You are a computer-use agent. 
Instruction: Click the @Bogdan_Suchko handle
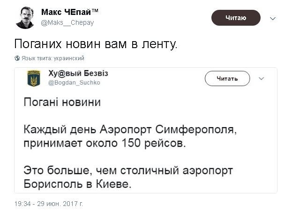[x=74, y=83]
